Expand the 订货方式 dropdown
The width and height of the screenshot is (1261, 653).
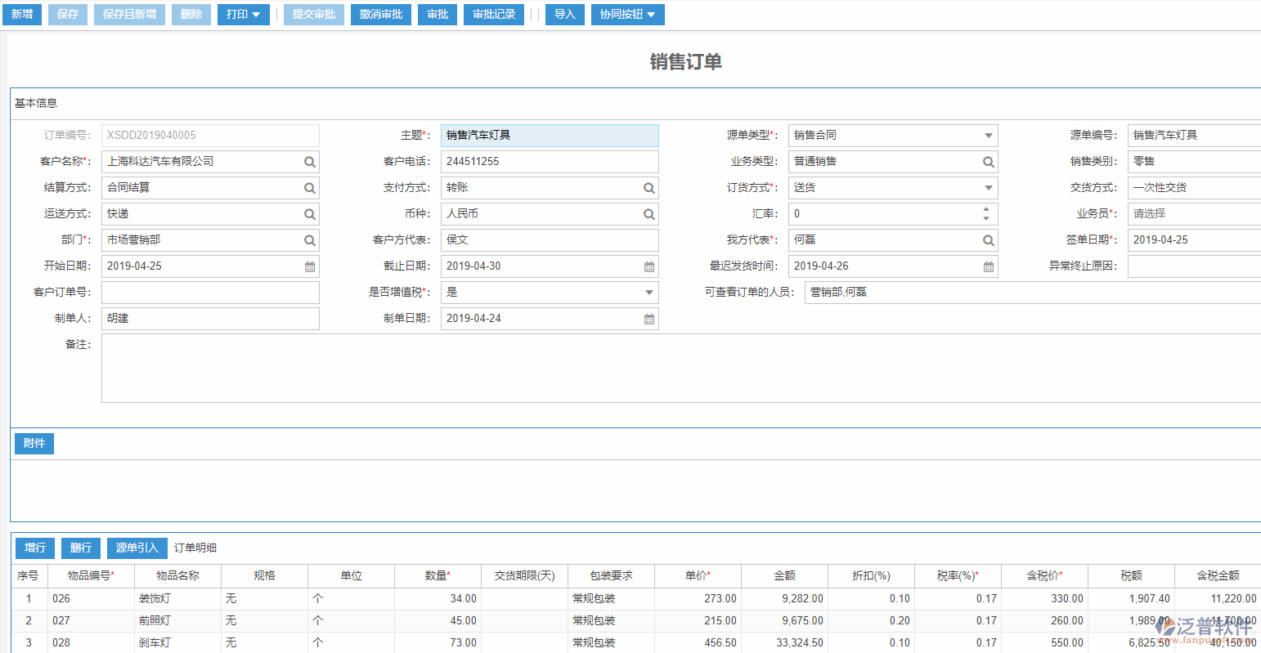tap(989, 188)
